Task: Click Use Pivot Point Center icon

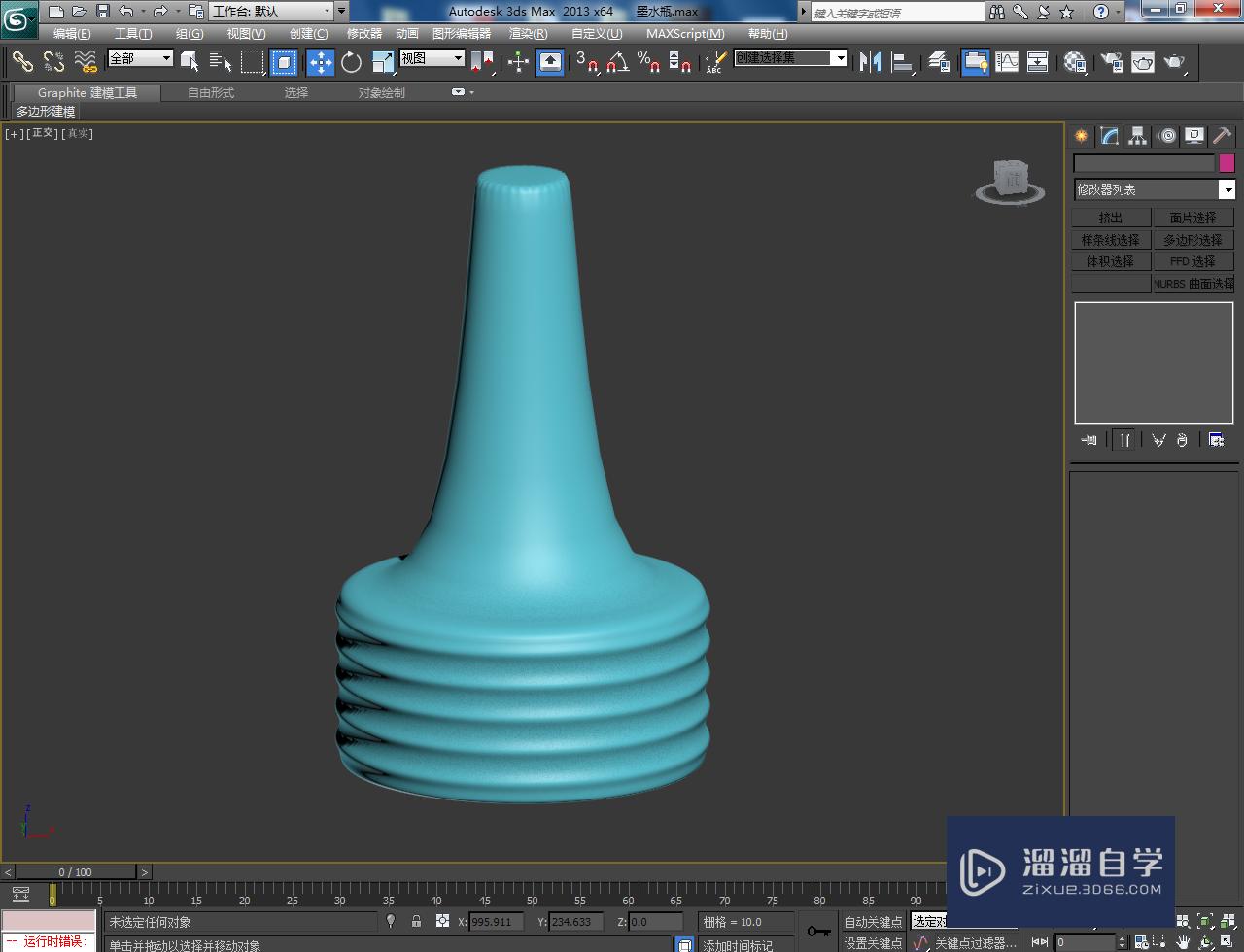Action: (482, 62)
